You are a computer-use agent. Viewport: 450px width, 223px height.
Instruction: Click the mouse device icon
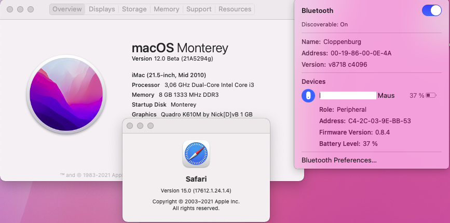(308, 96)
